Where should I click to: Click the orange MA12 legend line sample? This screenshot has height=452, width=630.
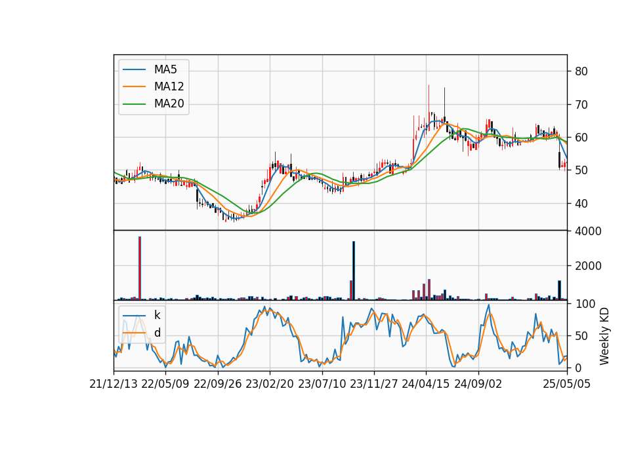(134, 86)
